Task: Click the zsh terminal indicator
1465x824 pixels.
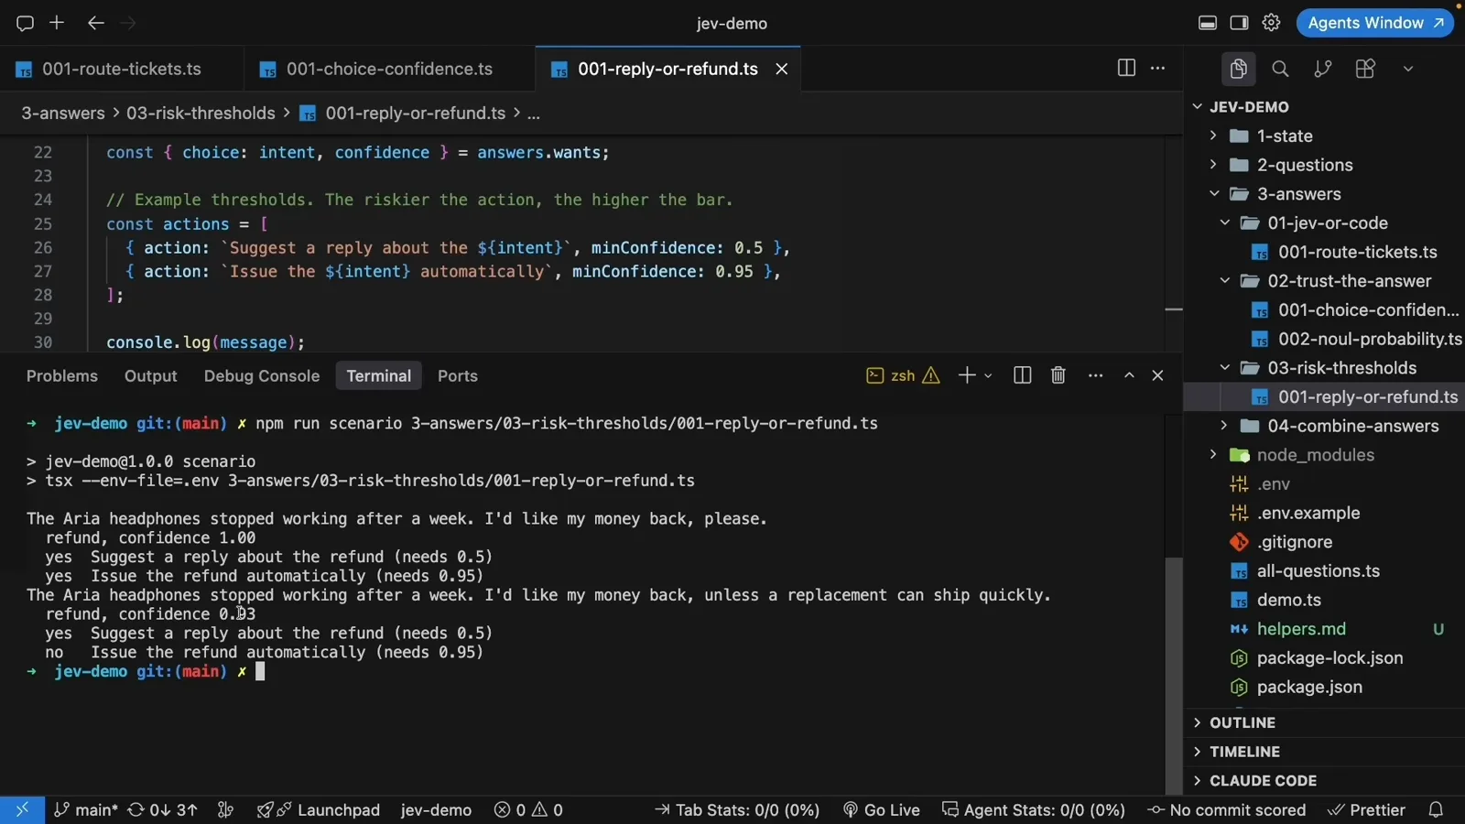Action: pyautogui.click(x=903, y=375)
